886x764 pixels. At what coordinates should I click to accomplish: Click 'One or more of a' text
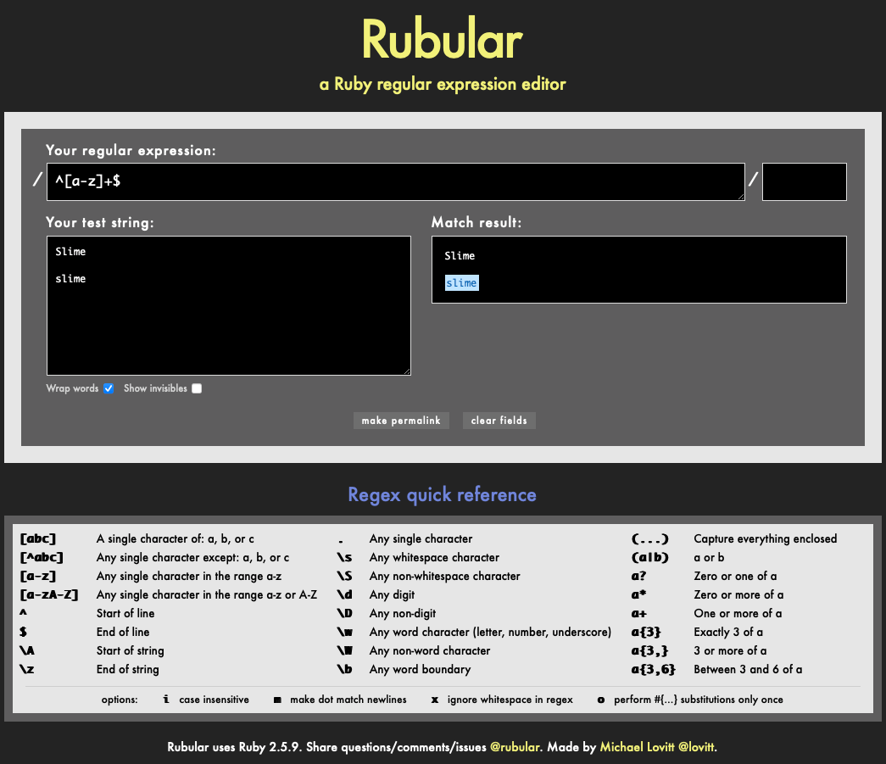738,613
